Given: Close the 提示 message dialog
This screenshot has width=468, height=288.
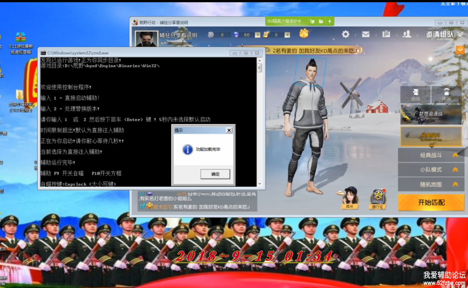Looking at the screenshot, I should click(x=229, y=130).
